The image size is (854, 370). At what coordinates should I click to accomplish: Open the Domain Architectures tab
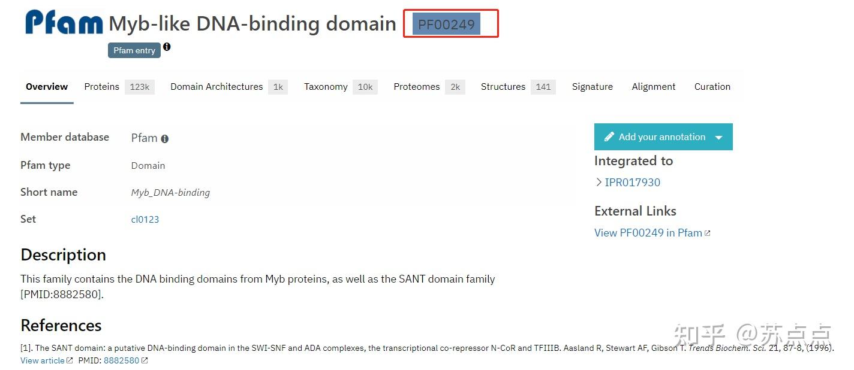pos(216,87)
